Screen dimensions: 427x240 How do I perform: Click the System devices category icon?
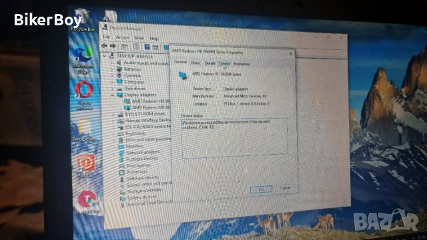click(x=123, y=198)
